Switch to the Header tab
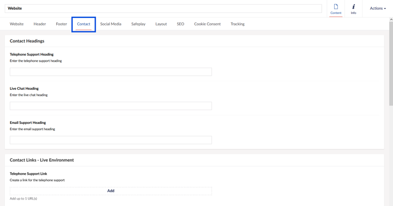Screen dimensions: 393x206 pos(39,24)
